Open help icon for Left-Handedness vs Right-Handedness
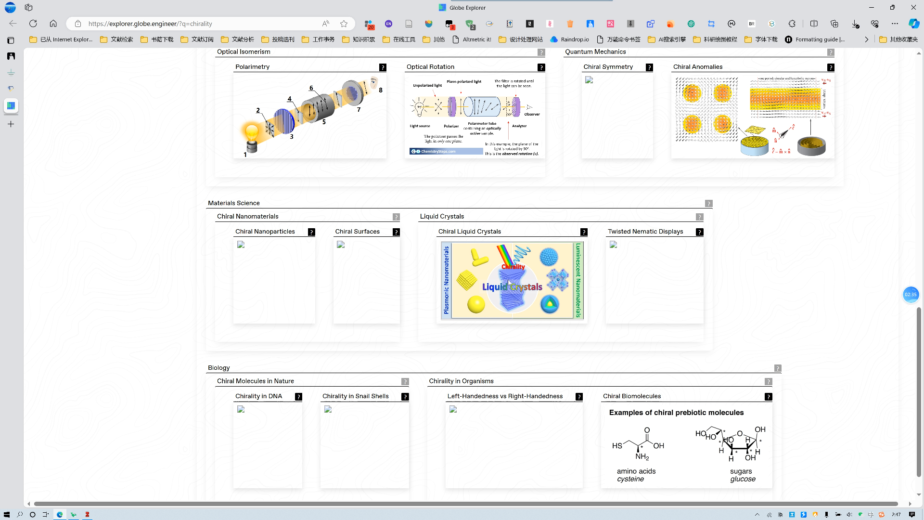This screenshot has height=520, width=924. click(x=579, y=397)
